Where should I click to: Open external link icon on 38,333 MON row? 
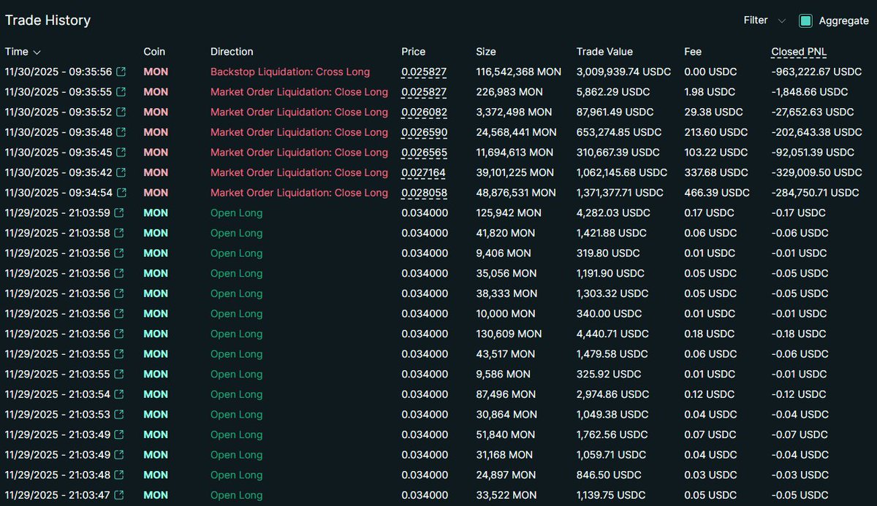pyautogui.click(x=119, y=294)
